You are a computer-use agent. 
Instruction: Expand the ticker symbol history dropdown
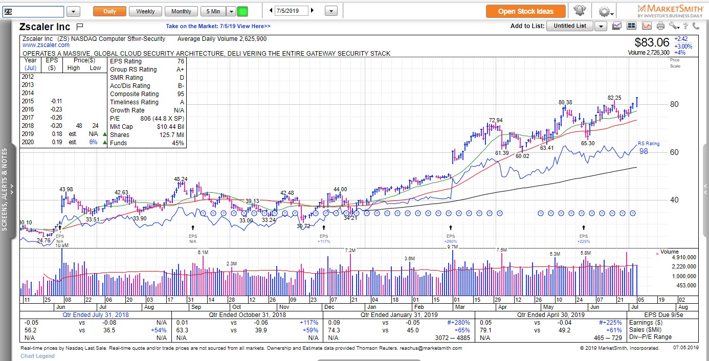[73, 11]
